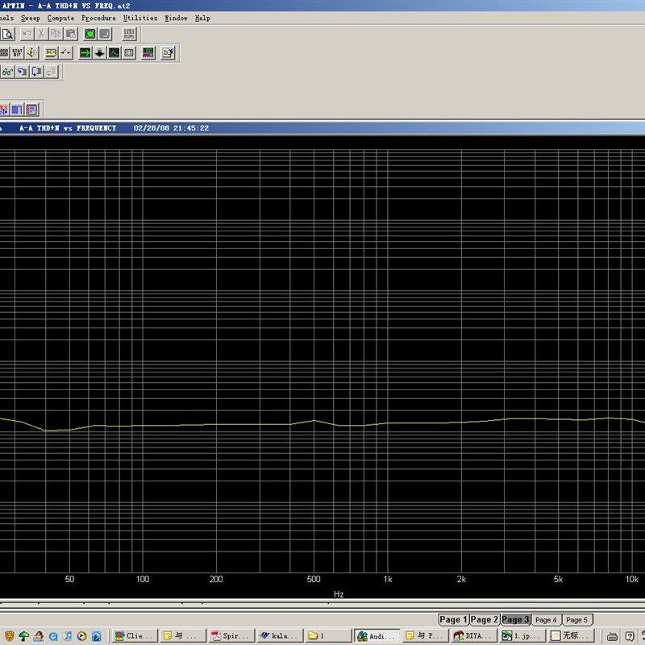Click the green Go sweep button
This screenshot has height=645, width=645.
(90, 34)
